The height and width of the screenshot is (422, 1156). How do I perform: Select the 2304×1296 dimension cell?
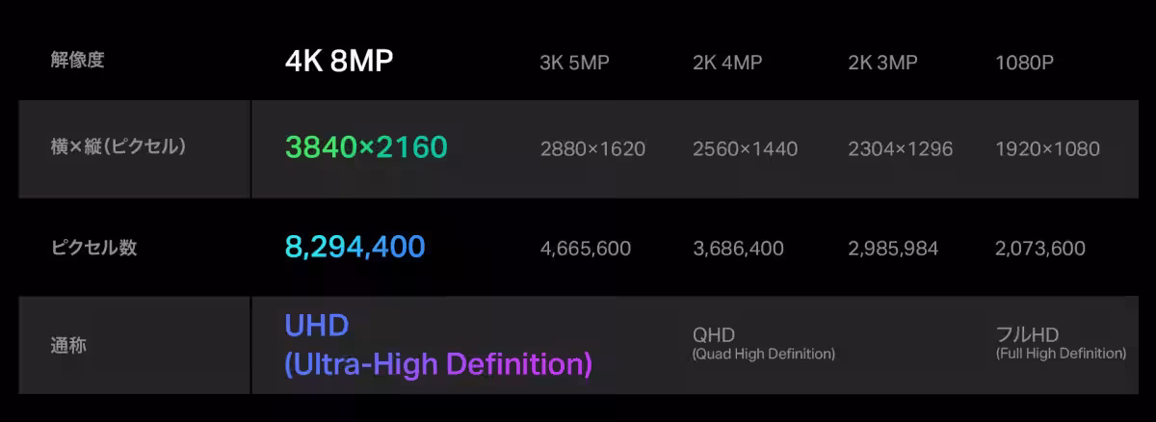tap(900, 149)
